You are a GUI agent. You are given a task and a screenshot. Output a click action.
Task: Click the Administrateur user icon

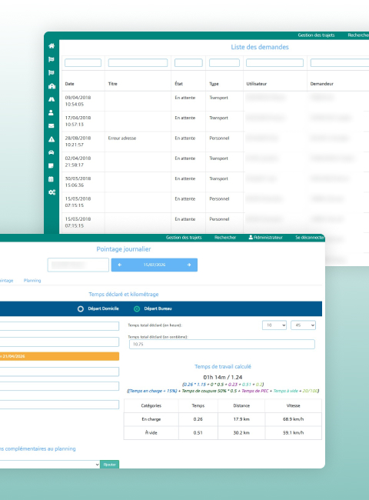251,237
